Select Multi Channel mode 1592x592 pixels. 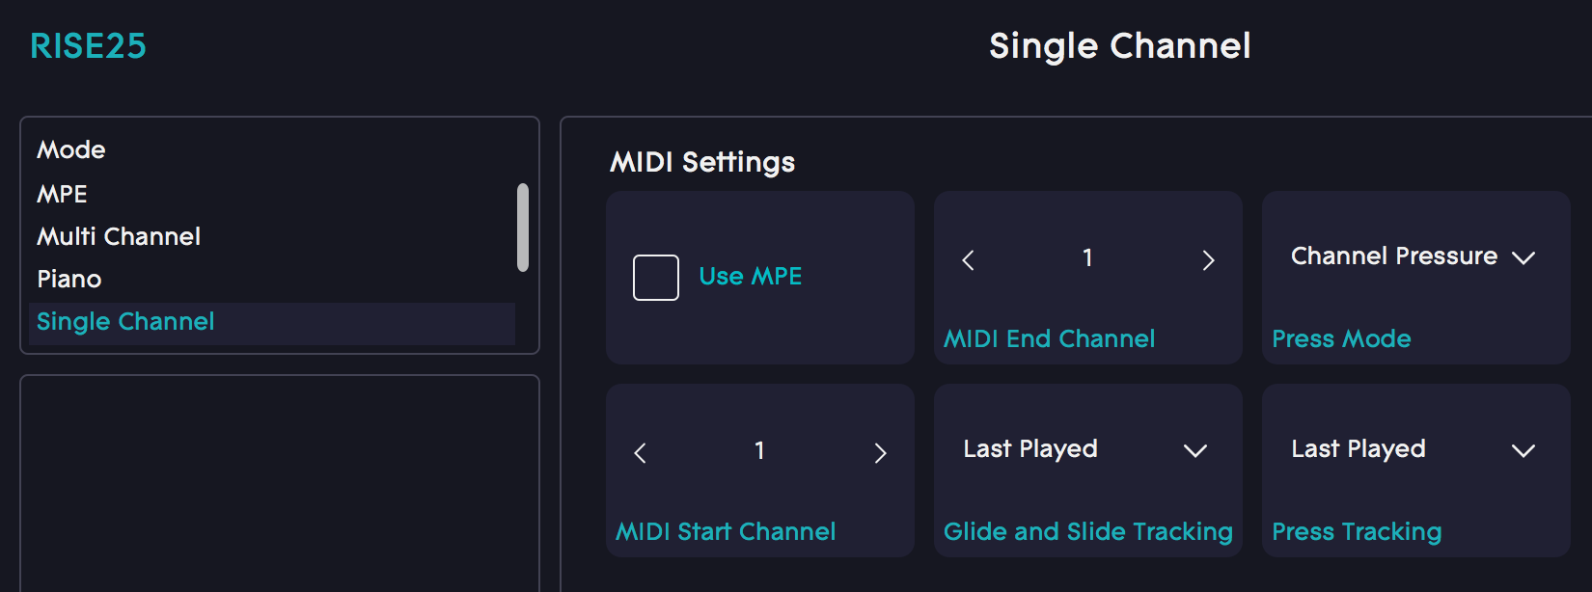pos(118,235)
